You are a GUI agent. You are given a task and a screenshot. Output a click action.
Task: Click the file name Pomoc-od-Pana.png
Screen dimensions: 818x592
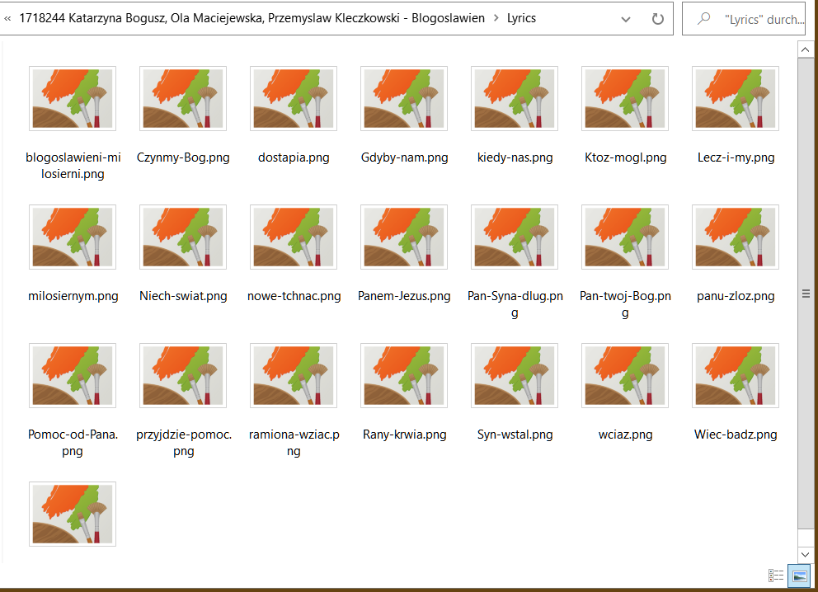point(73,443)
